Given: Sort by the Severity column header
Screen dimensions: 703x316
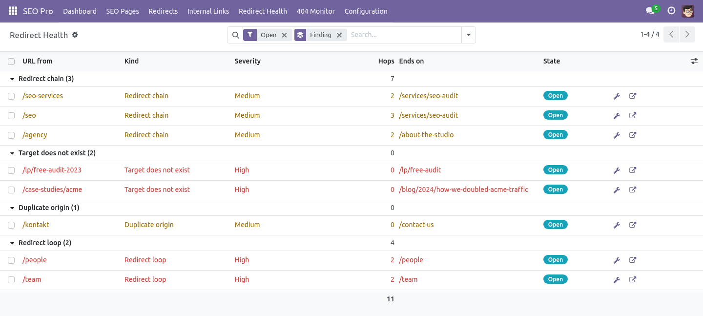Looking at the screenshot, I should (248, 61).
